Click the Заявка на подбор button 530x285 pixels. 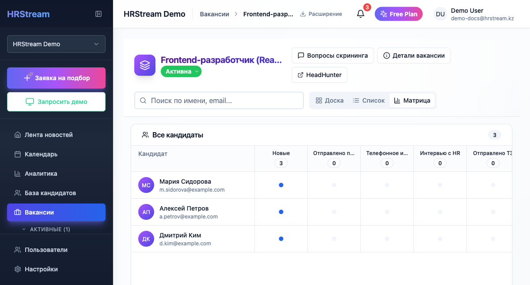point(56,78)
